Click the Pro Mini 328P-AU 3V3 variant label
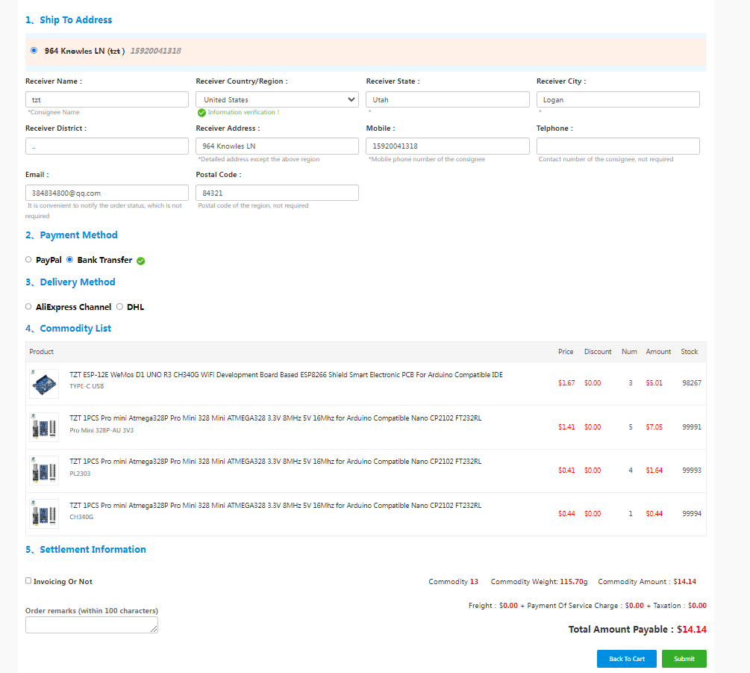Viewport: 750px width, 673px height. tap(101, 430)
